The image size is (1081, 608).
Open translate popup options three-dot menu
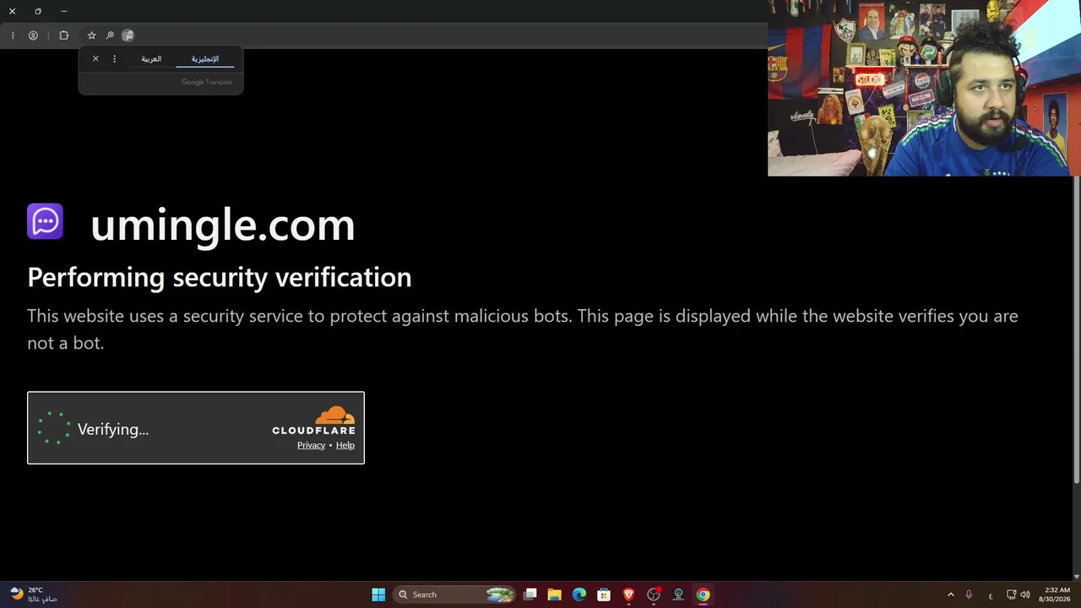115,59
